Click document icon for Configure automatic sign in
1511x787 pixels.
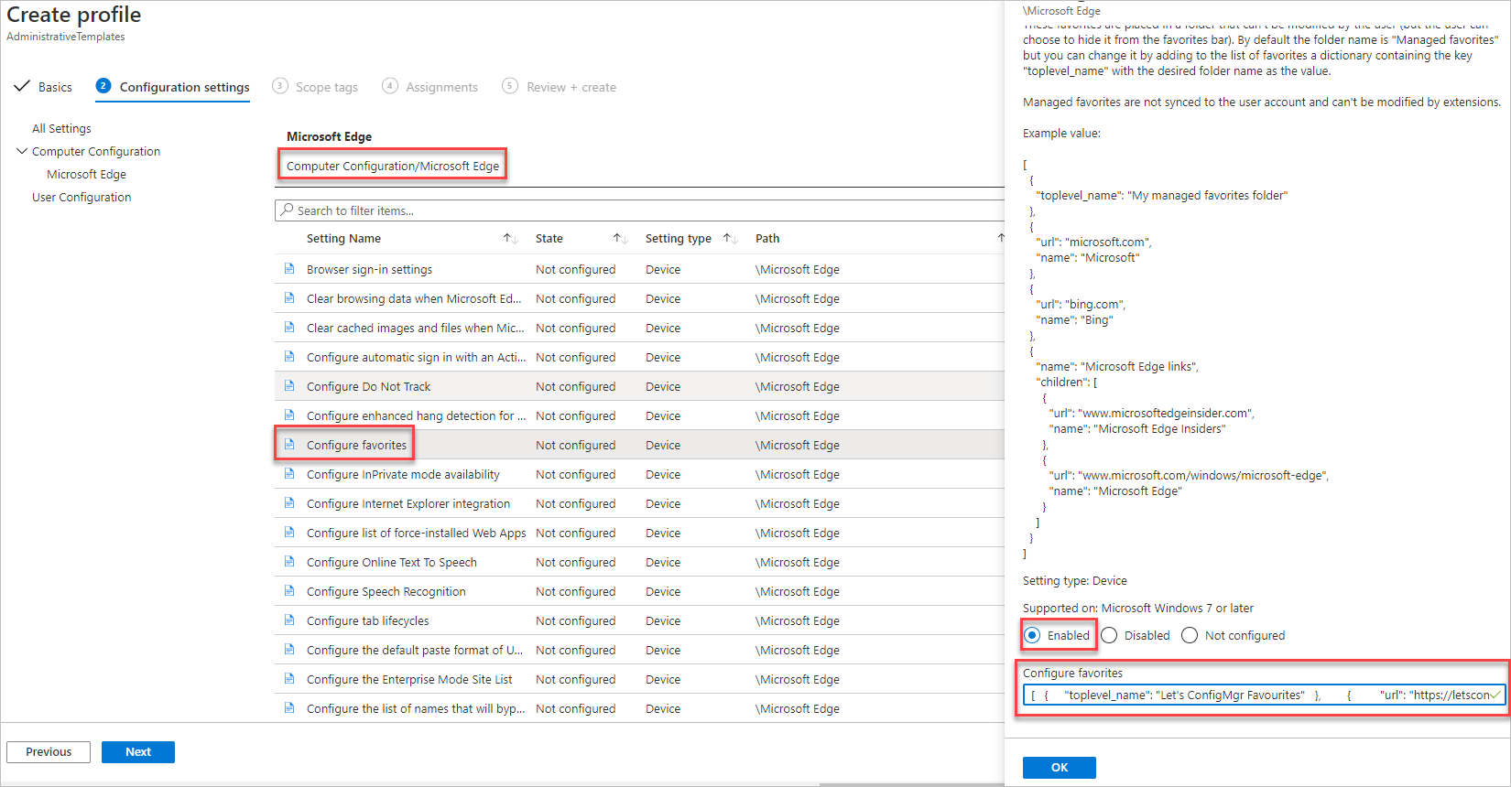(x=289, y=357)
